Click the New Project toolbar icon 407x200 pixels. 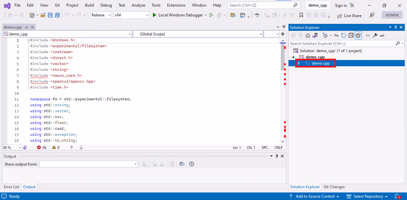(x=32, y=15)
